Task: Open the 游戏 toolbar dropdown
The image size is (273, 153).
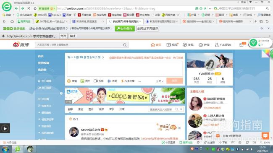Action: 249,15
